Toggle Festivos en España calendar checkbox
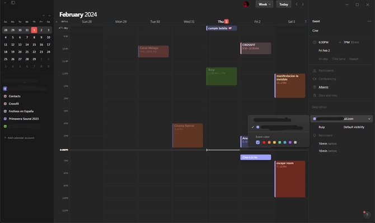 [5, 111]
